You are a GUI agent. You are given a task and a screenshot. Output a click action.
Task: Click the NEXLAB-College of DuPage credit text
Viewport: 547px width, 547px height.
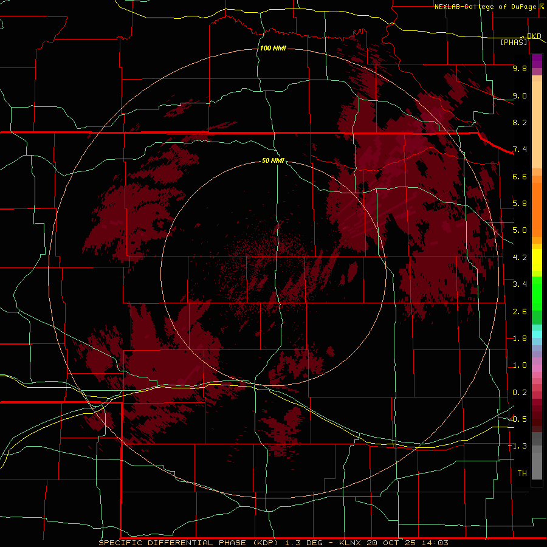[x=486, y=7]
